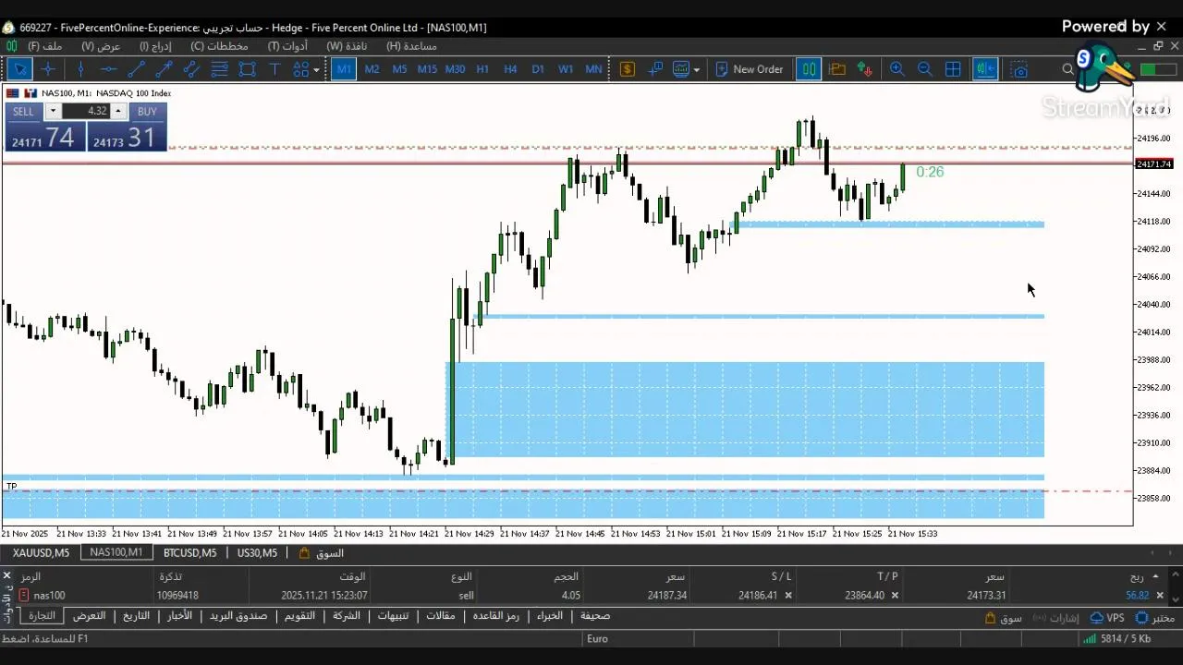This screenshot has height=665, width=1183.
Task: Click the SELL button at 24171
Action: pyautogui.click(x=43, y=128)
